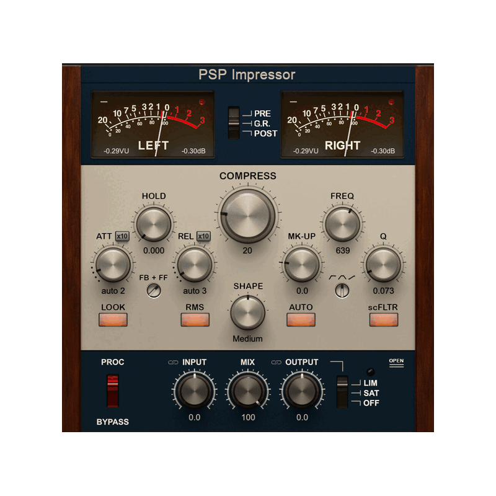
Task: Click the hold value 0.000
Action: click(154, 250)
